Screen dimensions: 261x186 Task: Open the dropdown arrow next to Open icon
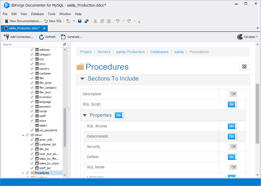pyautogui.click(x=74, y=21)
